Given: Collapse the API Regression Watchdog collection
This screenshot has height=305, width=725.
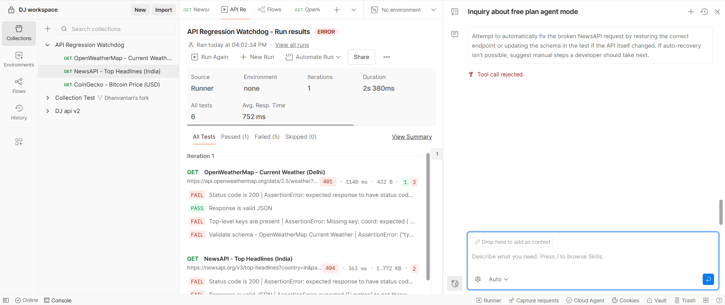Looking at the screenshot, I should coord(48,45).
